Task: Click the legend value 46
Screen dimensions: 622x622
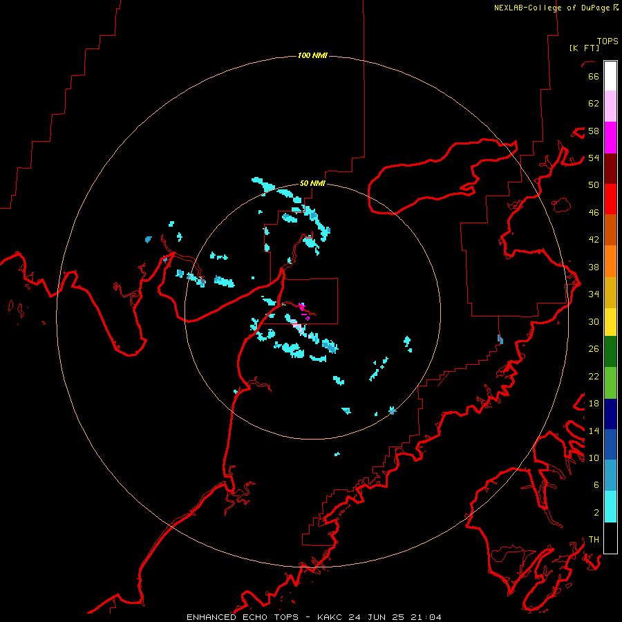Action: (594, 213)
